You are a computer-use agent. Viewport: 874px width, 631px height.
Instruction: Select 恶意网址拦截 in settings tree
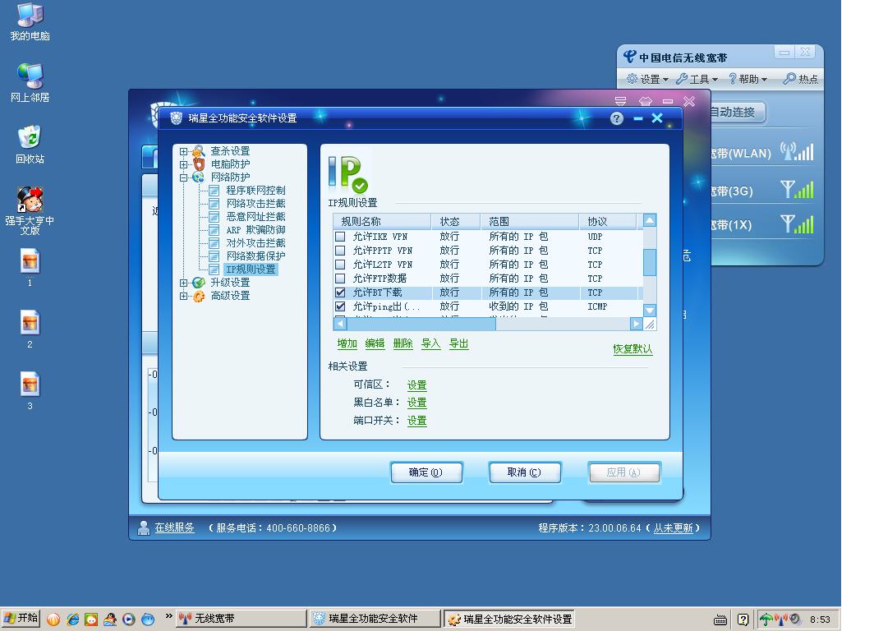coord(255,216)
